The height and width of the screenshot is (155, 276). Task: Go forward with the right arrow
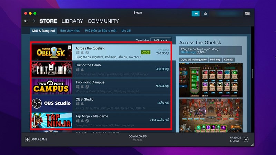coord(33,21)
